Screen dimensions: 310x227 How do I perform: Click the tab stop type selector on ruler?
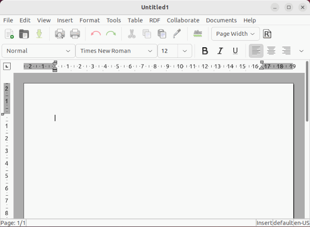click(x=7, y=66)
